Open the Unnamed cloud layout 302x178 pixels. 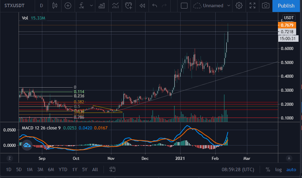[208, 5]
